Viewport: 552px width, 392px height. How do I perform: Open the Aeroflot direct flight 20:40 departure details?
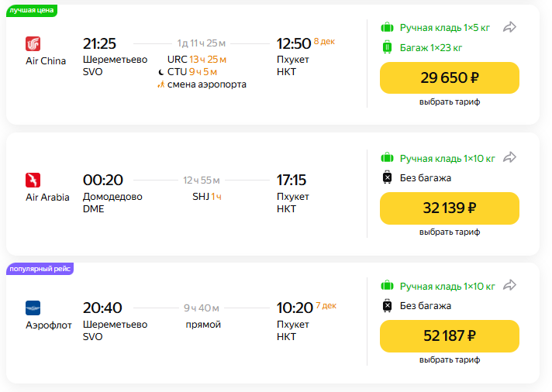click(102, 308)
